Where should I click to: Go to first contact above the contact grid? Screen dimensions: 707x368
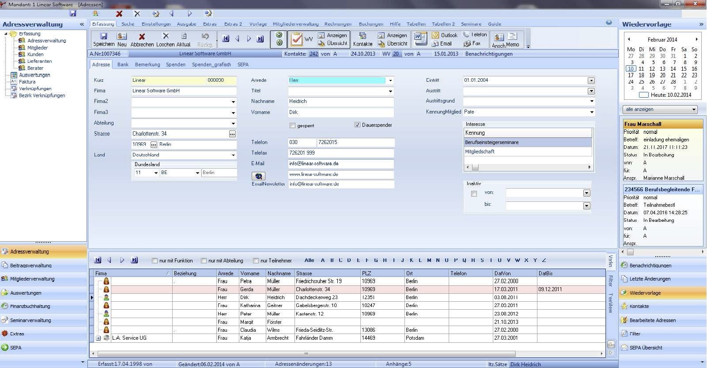click(98, 260)
